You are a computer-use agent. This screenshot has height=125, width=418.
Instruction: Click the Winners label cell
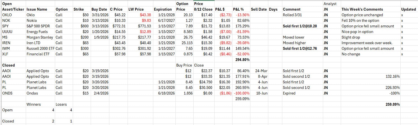click(x=34, y=104)
